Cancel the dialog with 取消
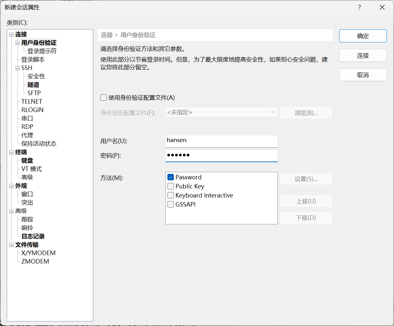 (x=363, y=75)
